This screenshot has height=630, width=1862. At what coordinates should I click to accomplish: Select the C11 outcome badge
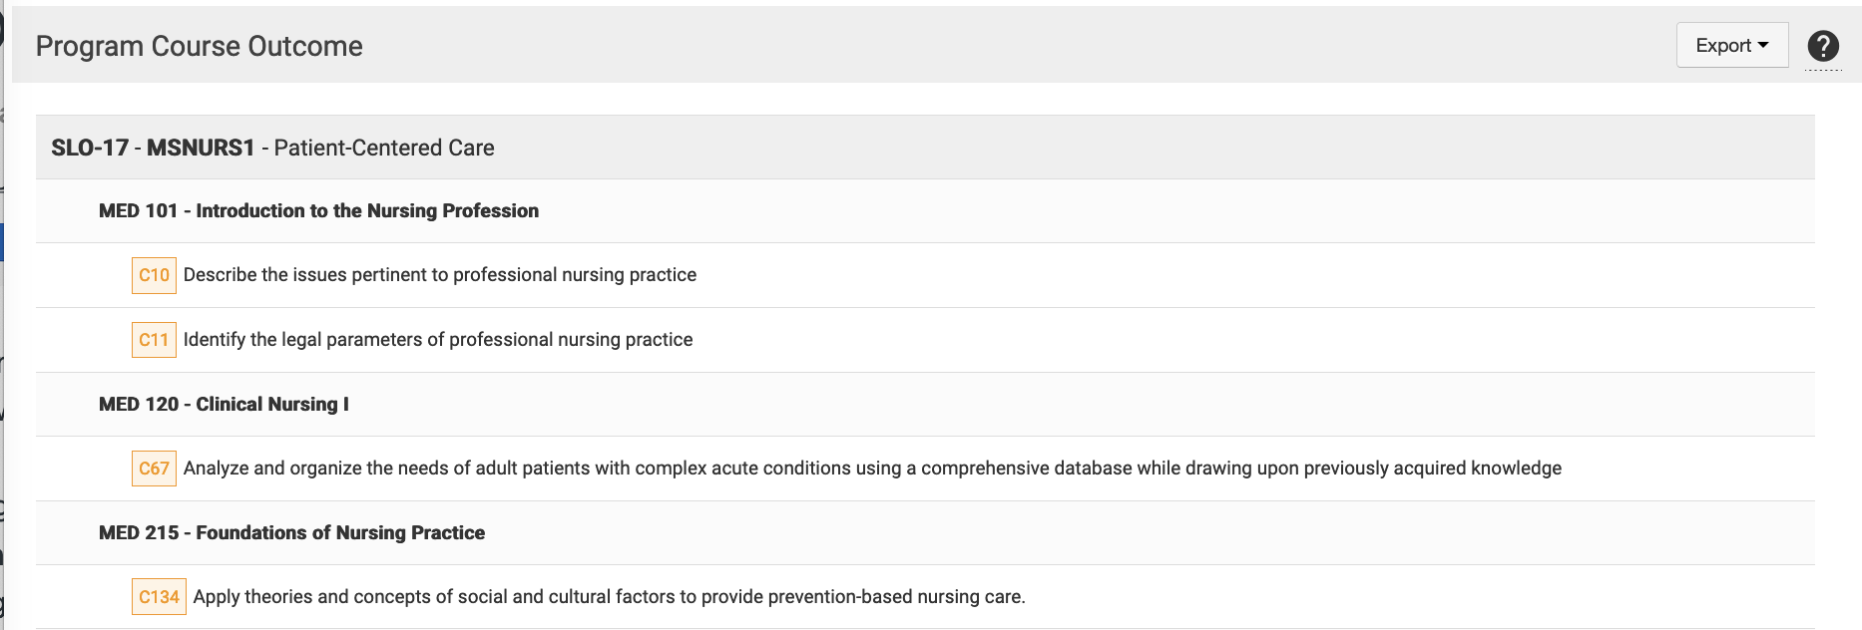pos(154,340)
